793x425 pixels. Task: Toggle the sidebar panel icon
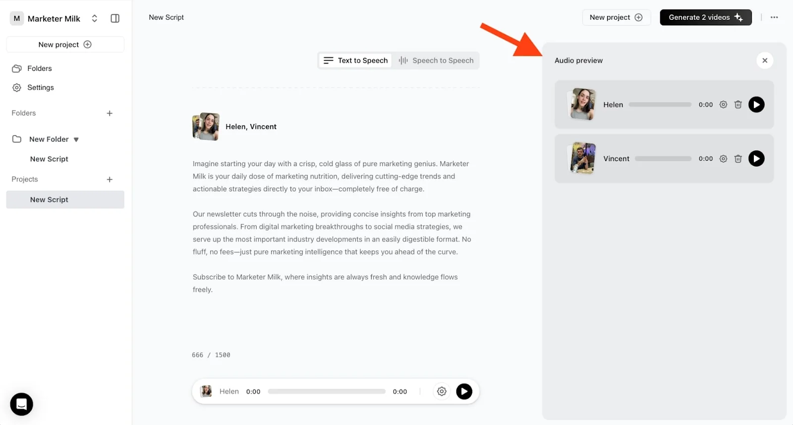pos(115,18)
